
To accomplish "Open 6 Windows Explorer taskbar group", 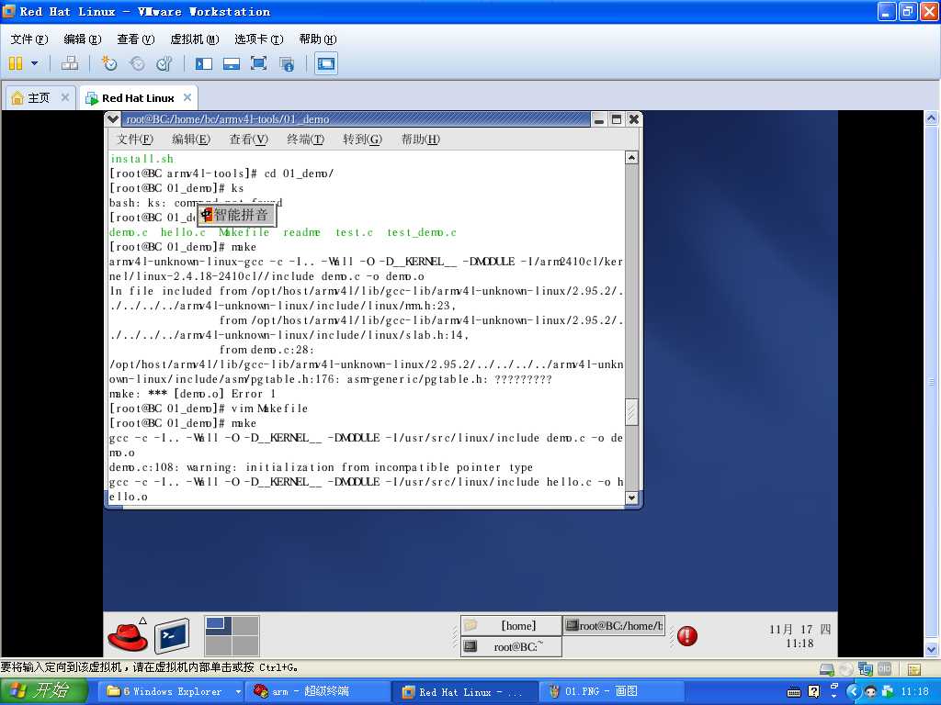I will pos(172,692).
